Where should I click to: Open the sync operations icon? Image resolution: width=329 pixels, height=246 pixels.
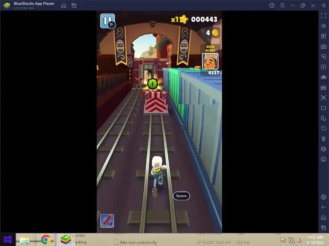(324, 67)
